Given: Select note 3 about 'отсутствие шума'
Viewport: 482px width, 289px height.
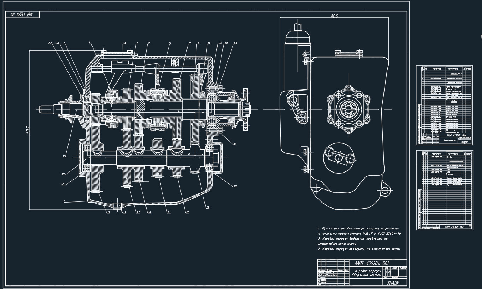Looking at the screenshot, I should pos(359,249).
